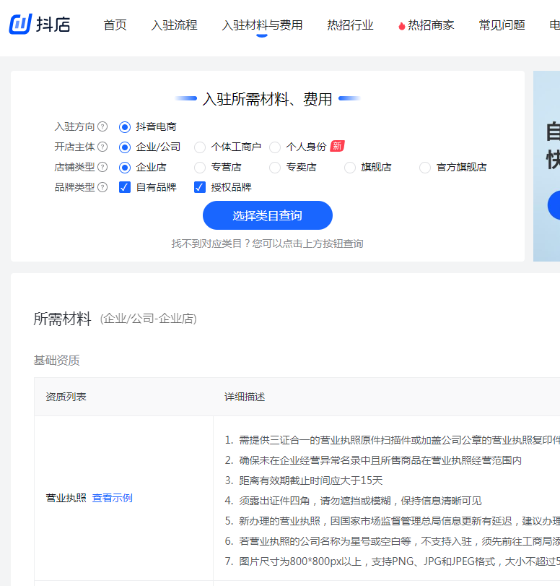This screenshot has height=586, width=560.
Task: Click the 抖店 brand text
Action: coord(53,25)
